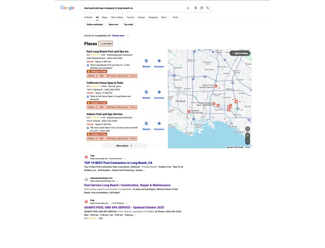
Task: Click AI button under California Home Spas
Action: coord(102,107)
